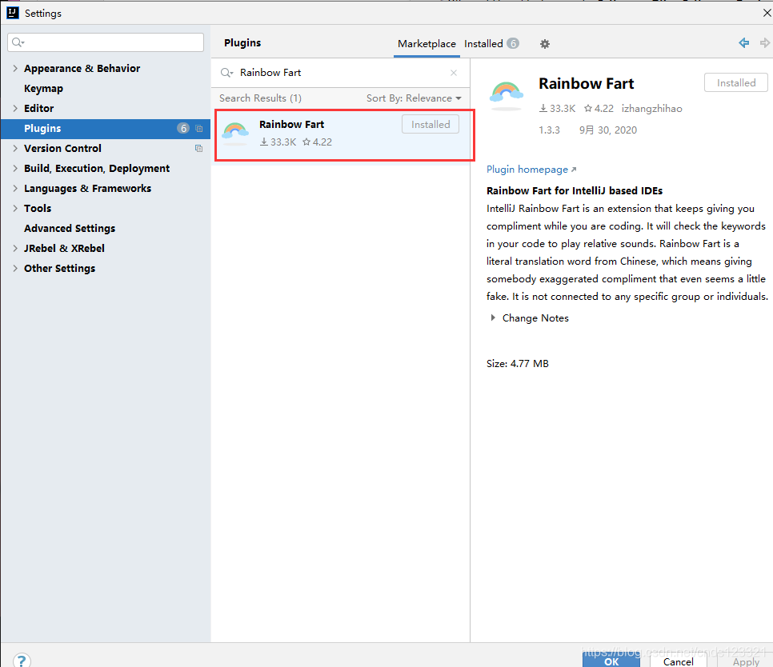Viewport: 773px width, 667px height.
Task: Expand the Tools settings node
Action: 14,209
